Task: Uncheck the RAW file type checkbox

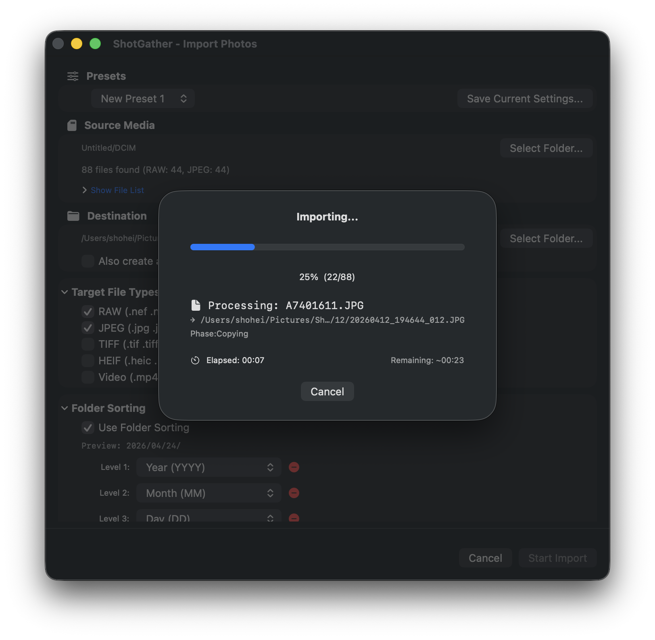Action: (88, 312)
